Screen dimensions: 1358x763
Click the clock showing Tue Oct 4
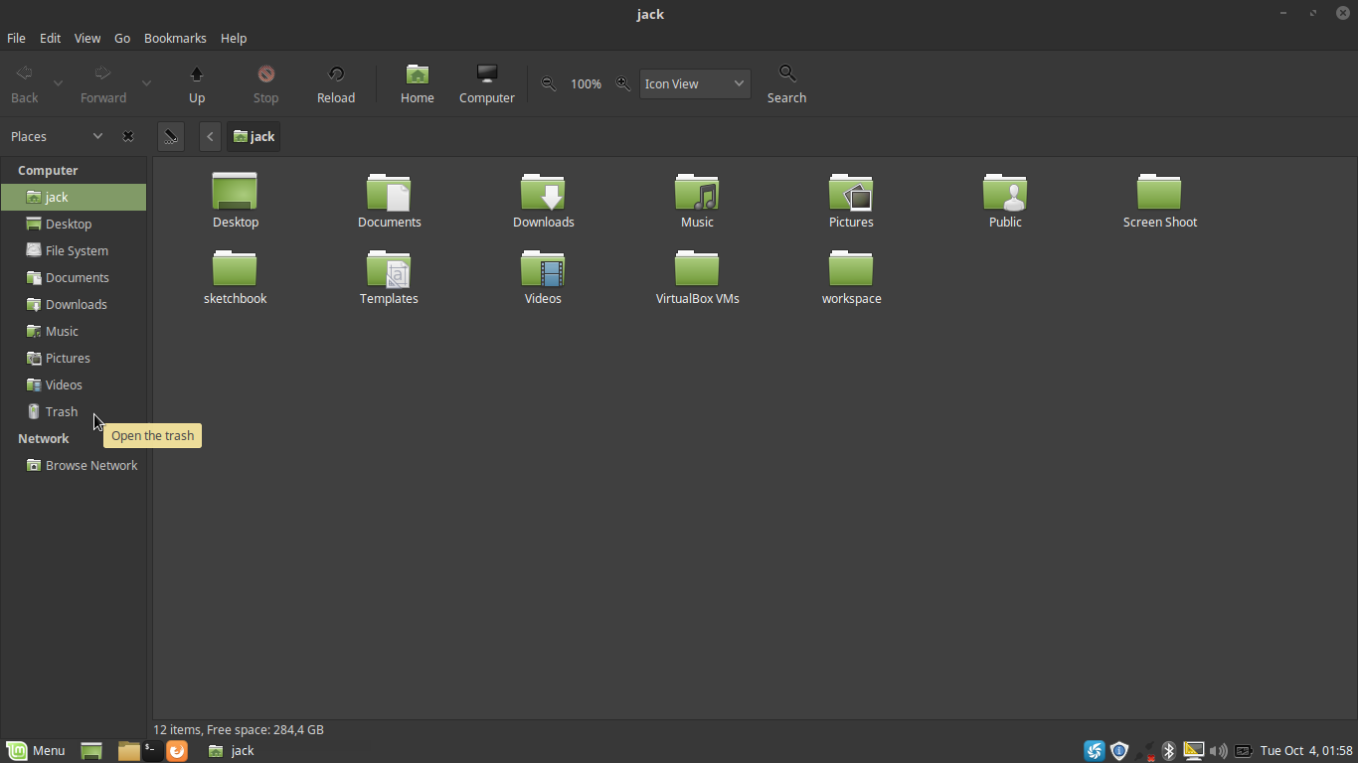pos(1306,751)
